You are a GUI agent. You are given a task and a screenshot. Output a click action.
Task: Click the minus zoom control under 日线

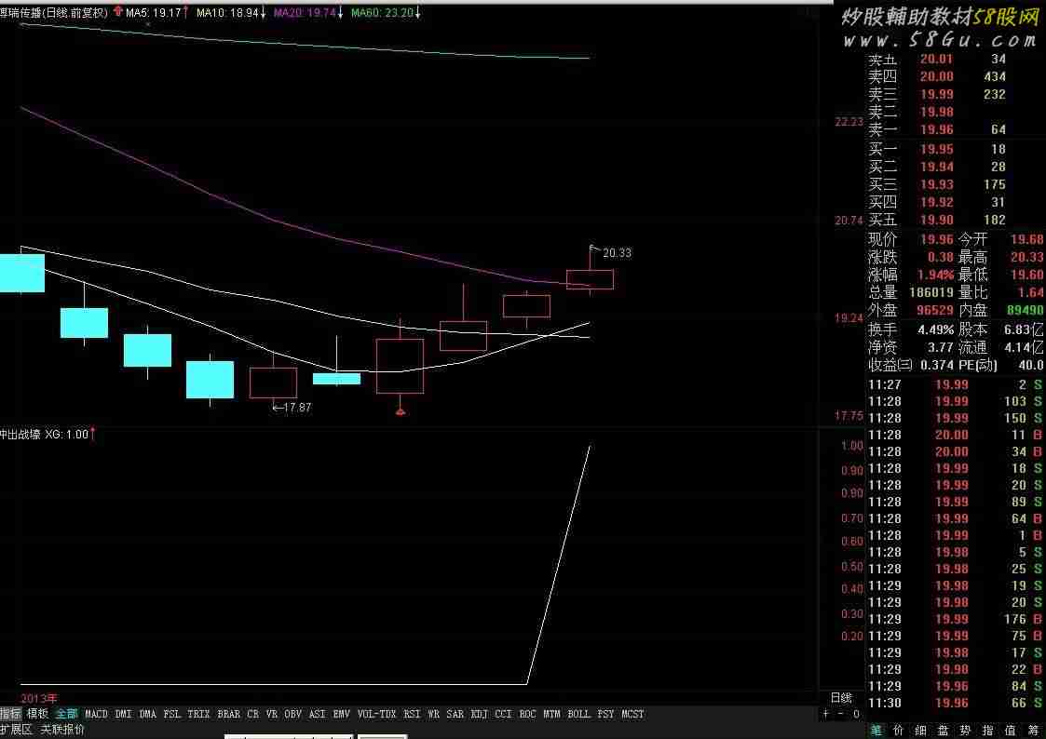[840, 714]
